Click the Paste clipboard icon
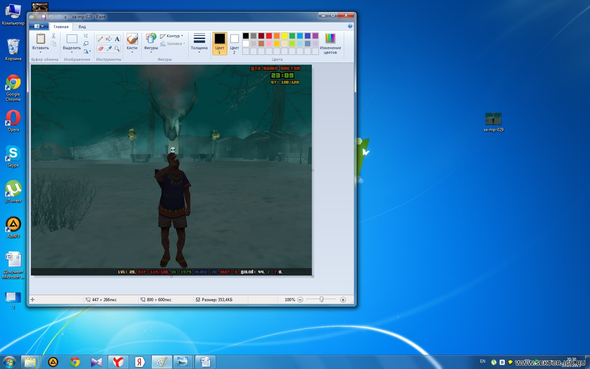 (41, 39)
